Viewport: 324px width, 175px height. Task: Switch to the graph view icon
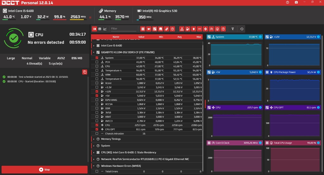click(x=105, y=29)
